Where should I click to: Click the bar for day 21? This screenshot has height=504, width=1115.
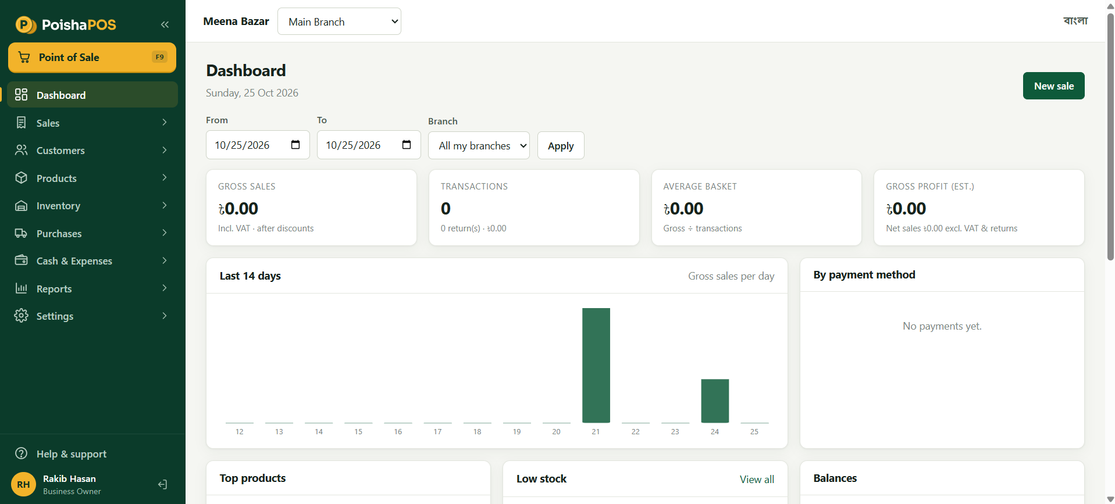pos(596,365)
